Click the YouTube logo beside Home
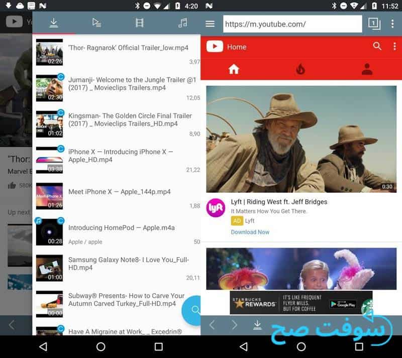 (215, 47)
